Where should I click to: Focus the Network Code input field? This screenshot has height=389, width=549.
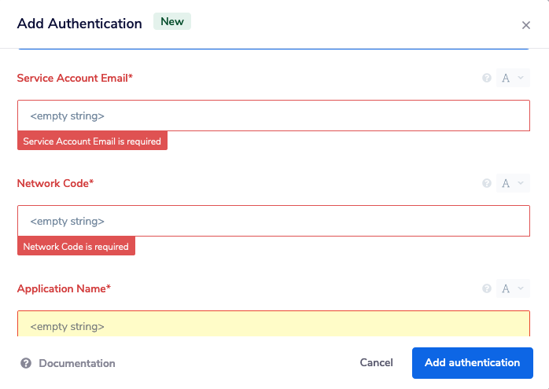coord(273,221)
